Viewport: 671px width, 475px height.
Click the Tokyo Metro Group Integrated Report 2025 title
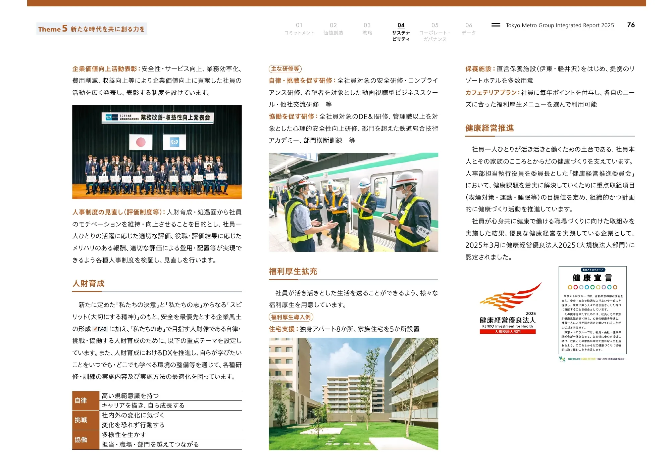coord(560,25)
